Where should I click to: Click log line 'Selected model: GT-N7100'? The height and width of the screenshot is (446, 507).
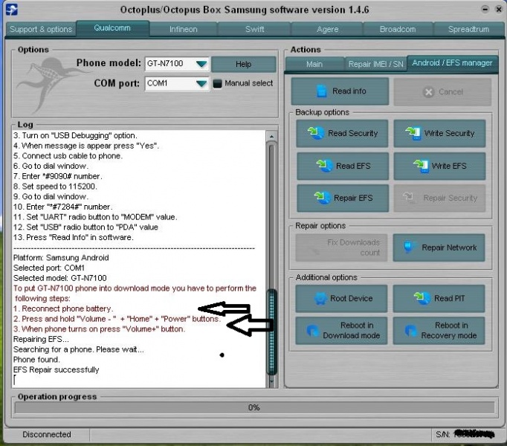[x=59, y=278]
